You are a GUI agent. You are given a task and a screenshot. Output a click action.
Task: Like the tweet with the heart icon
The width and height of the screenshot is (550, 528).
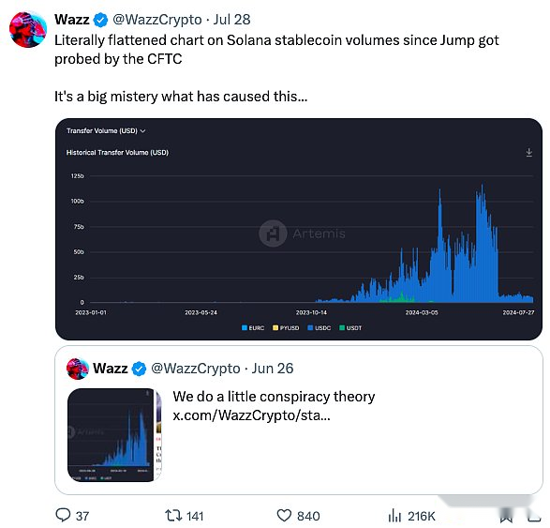tap(284, 516)
